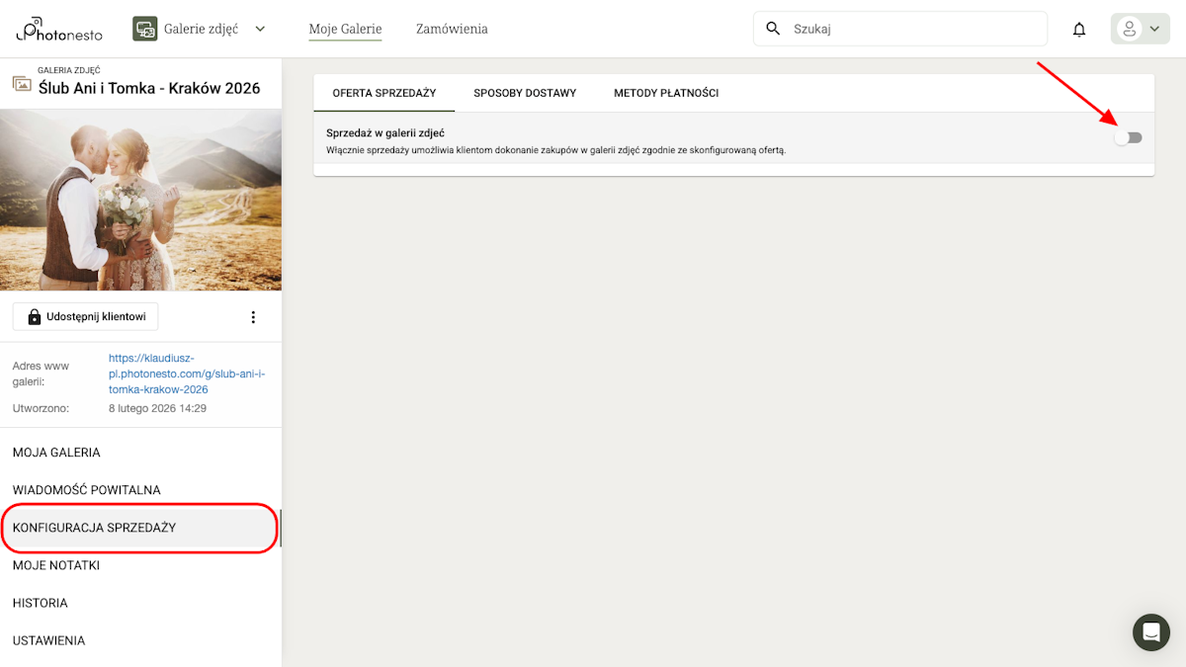Open the three-dot options menu

coord(253,316)
